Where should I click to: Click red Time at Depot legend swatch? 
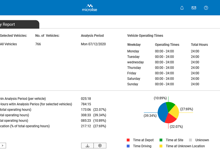(x=128, y=140)
